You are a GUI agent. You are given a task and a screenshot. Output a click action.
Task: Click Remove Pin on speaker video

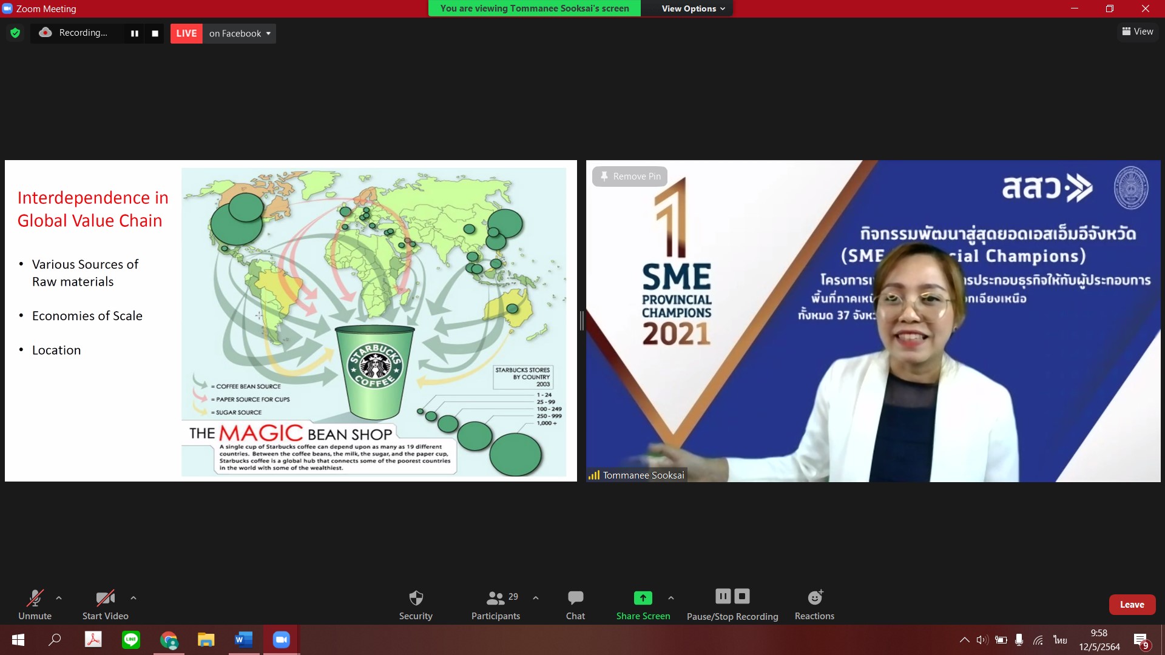pos(630,176)
